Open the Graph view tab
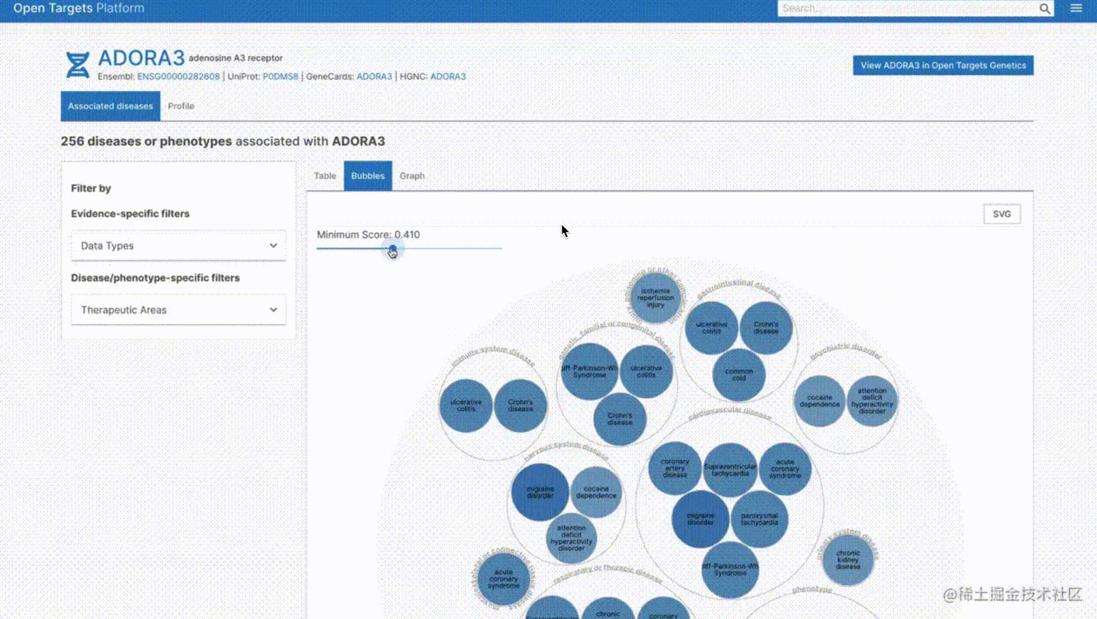This screenshot has width=1097, height=619. pos(412,176)
